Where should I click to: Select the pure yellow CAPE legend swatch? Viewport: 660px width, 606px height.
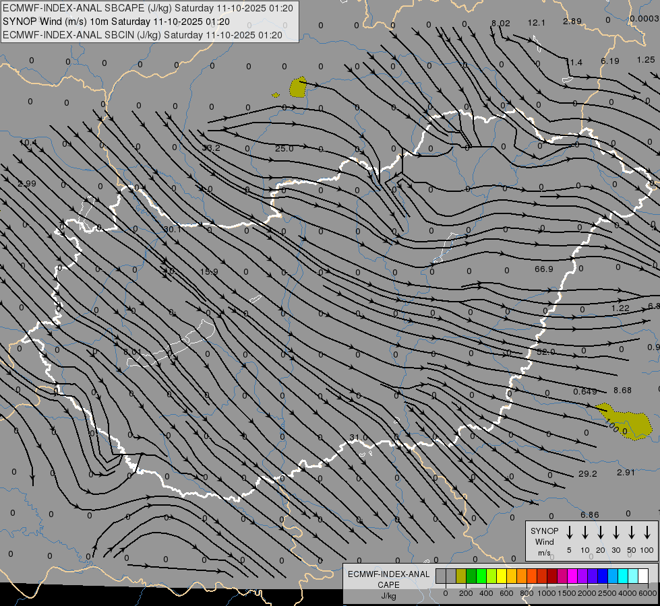click(x=502, y=576)
